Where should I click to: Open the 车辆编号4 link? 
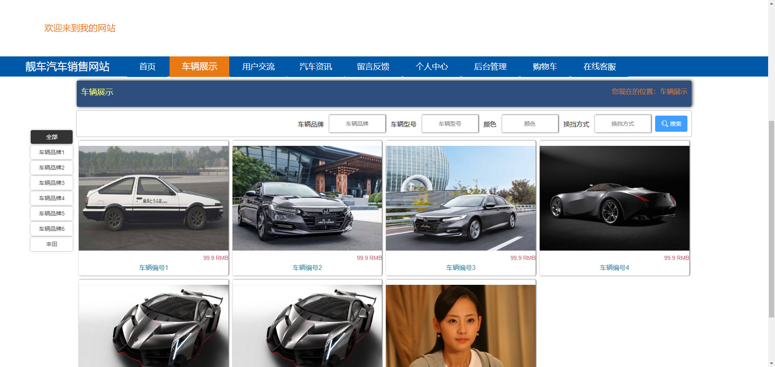[614, 267]
